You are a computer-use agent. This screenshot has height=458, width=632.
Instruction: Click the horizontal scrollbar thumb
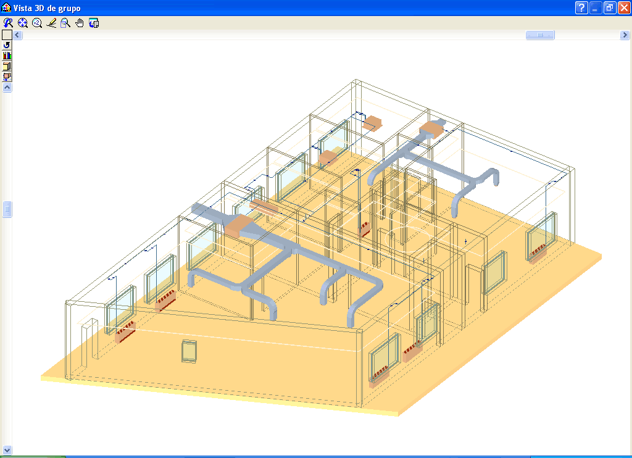tap(540, 35)
